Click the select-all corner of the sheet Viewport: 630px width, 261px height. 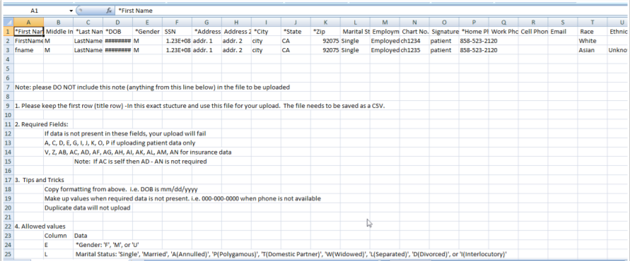pyautogui.click(x=8, y=22)
